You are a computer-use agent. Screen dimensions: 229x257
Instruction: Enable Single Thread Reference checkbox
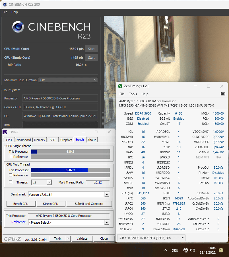(x=11, y=156)
